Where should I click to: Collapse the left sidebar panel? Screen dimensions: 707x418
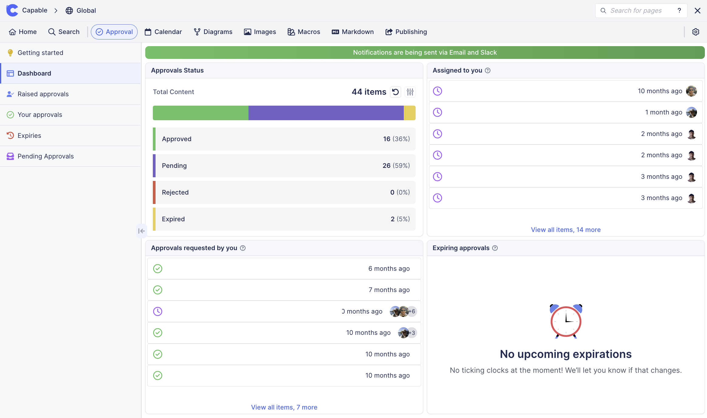click(141, 231)
